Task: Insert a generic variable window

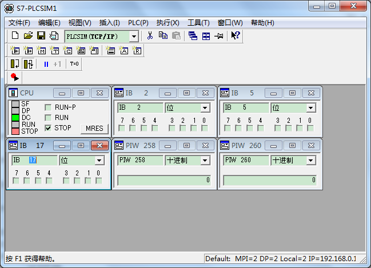Action: tap(81, 50)
